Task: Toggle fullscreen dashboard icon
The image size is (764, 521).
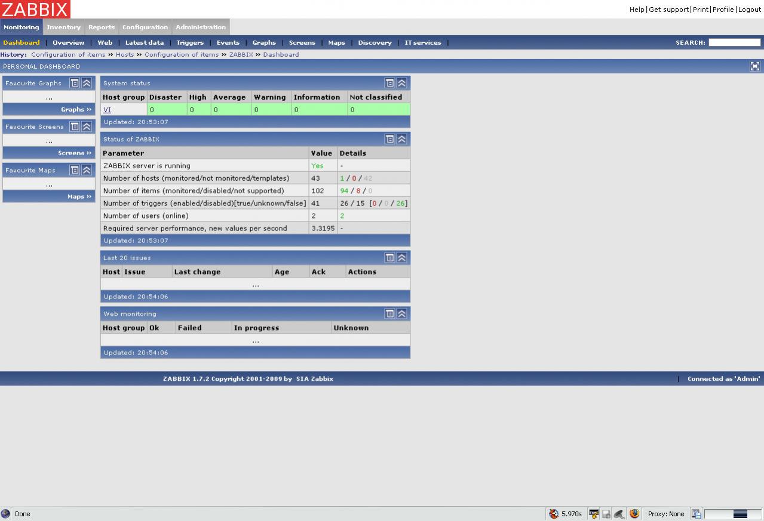Action: tap(755, 66)
